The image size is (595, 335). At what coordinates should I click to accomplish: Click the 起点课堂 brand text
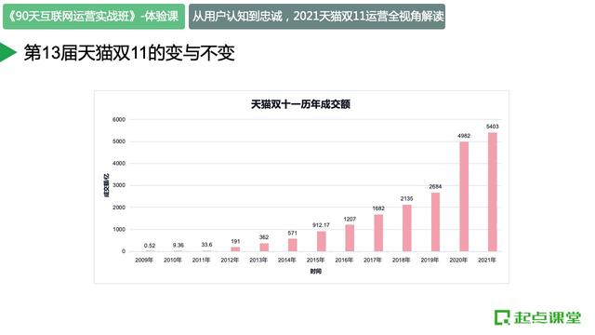(x=548, y=317)
